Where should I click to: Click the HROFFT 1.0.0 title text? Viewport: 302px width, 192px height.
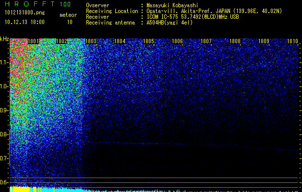point(38,4)
